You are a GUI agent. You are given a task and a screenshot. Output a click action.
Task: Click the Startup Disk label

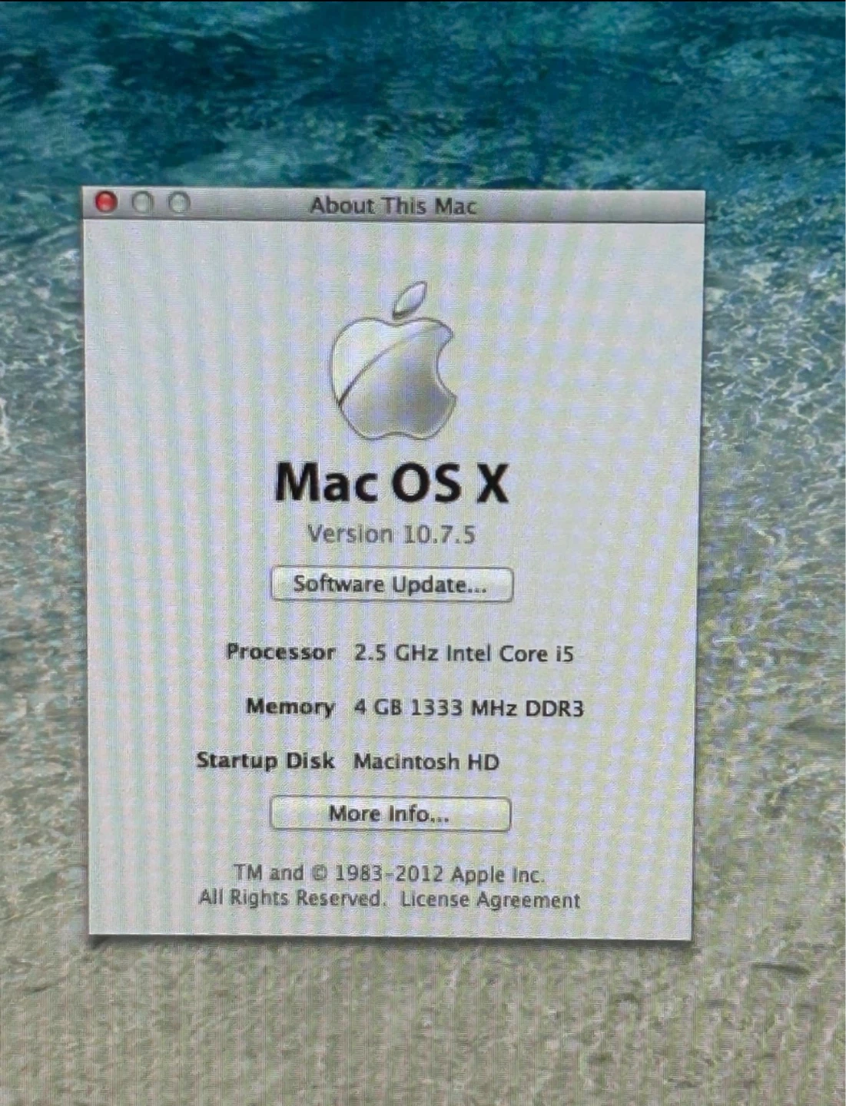coord(265,760)
